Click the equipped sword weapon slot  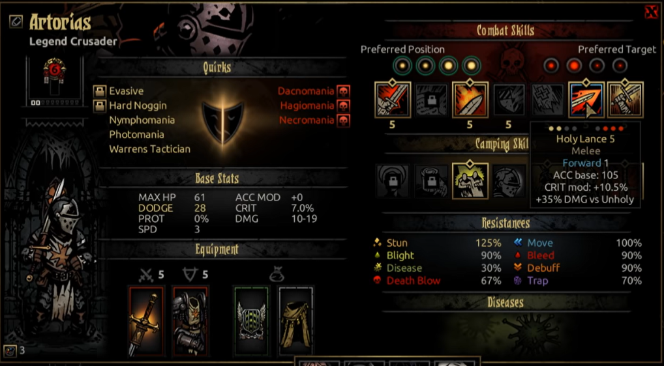tap(146, 321)
